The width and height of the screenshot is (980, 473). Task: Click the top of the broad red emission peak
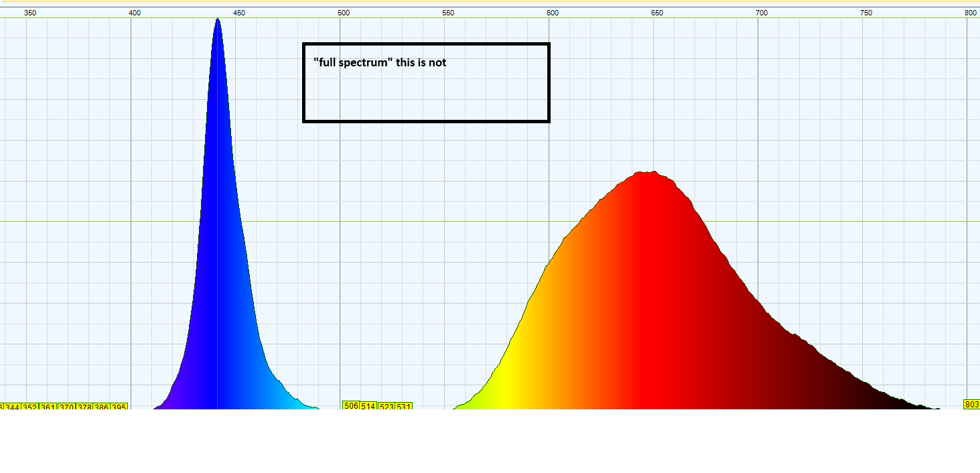[646, 173]
